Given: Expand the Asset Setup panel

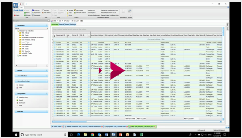Looking at the screenshot, I should [32, 76].
